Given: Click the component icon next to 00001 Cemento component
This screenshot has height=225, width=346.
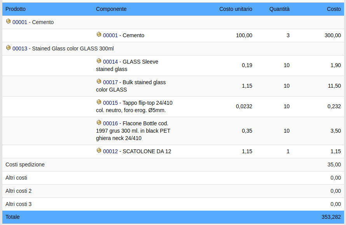Looking at the screenshot, I should click(99, 35).
